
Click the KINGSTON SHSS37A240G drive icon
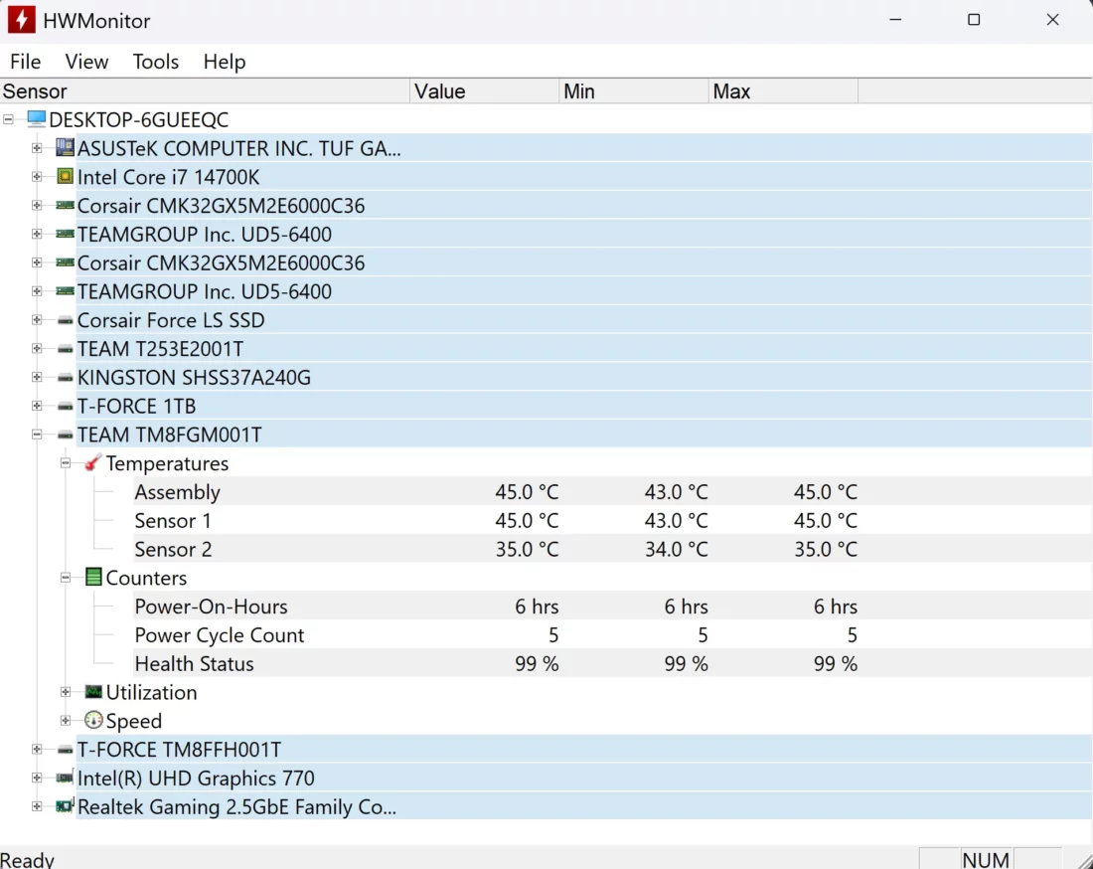pyautogui.click(x=65, y=377)
